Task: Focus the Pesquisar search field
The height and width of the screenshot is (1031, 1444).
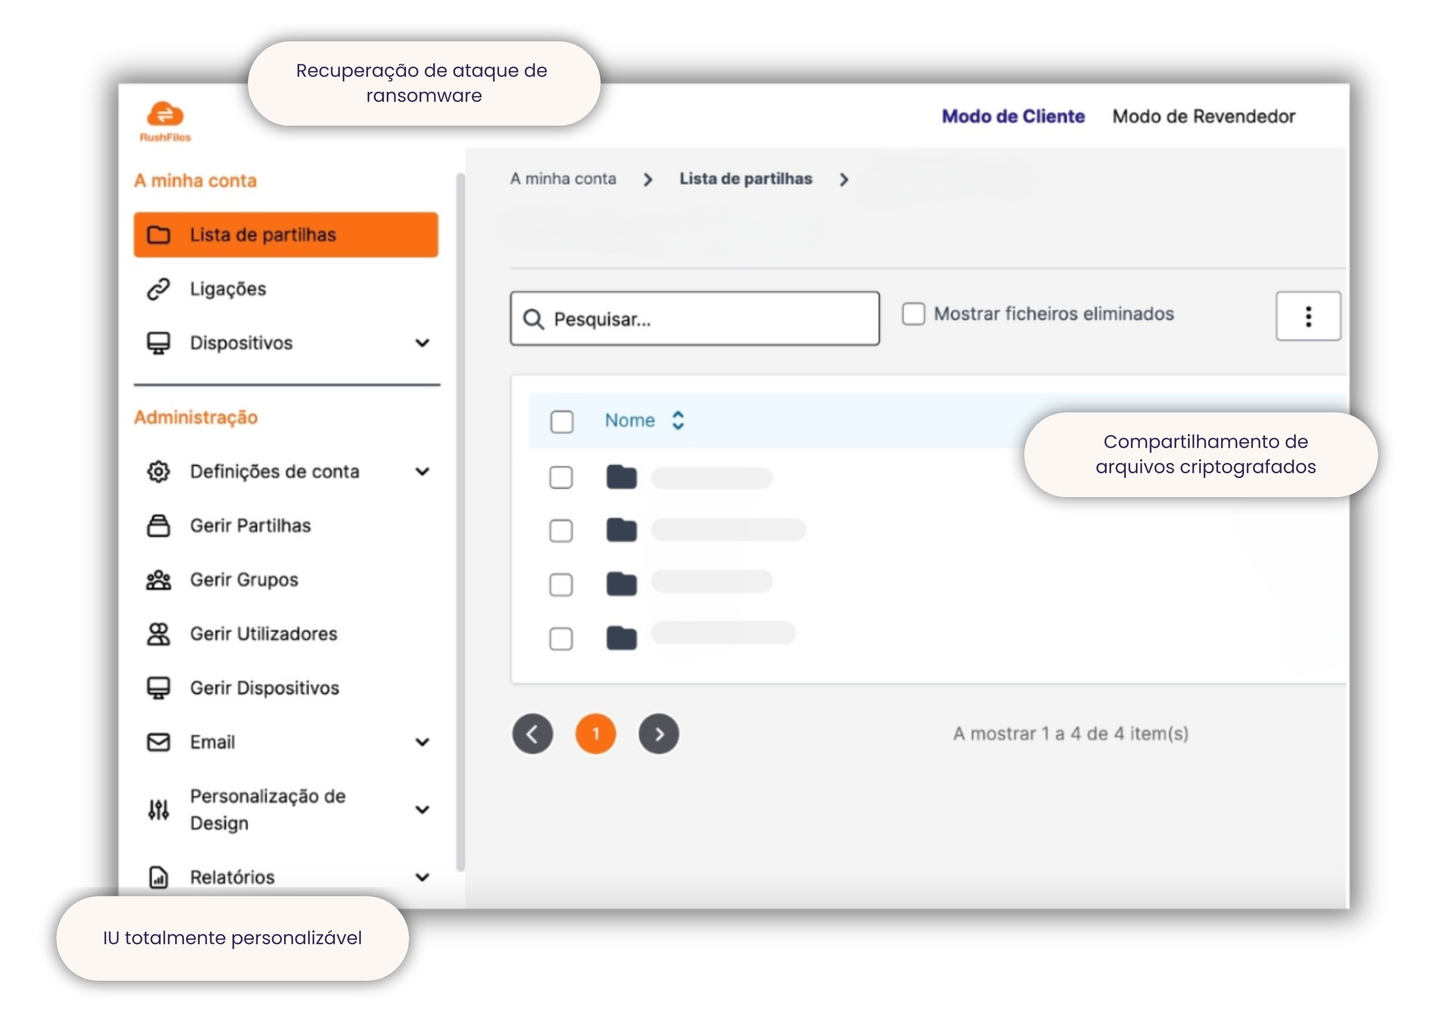Action: click(x=695, y=319)
